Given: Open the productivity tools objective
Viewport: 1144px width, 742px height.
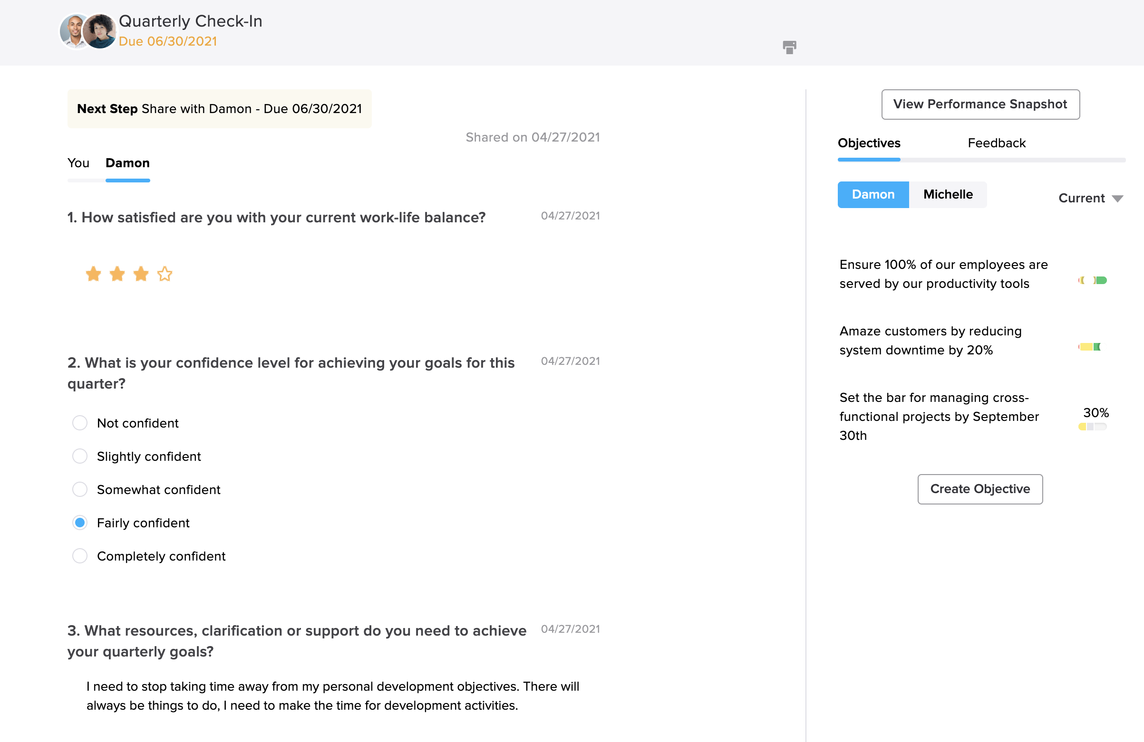Looking at the screenshot, I should (942, 274).
